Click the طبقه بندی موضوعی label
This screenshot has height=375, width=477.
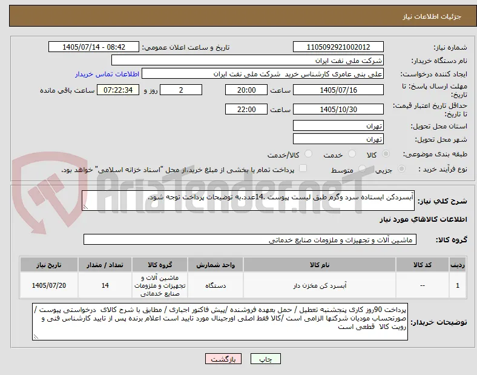click(435, 154)
